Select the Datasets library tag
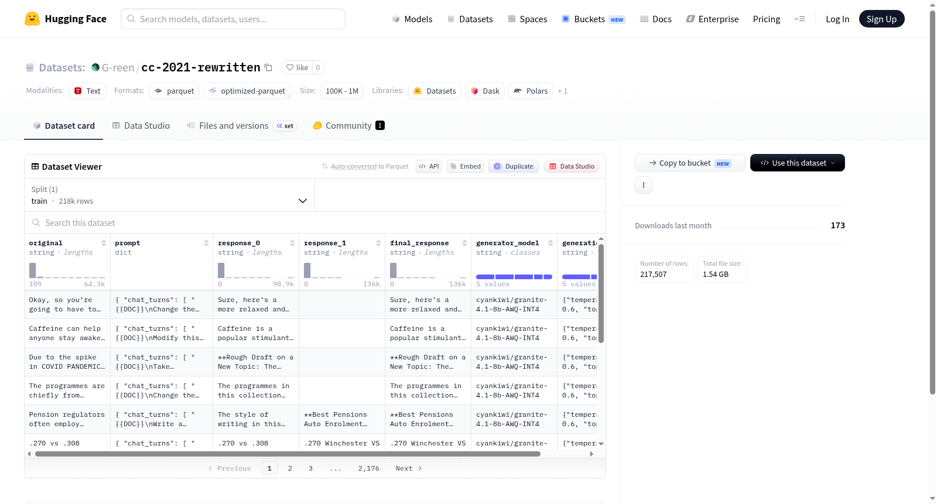The width and height of the screenshot is (937, 504). click(x=435, y=91)
